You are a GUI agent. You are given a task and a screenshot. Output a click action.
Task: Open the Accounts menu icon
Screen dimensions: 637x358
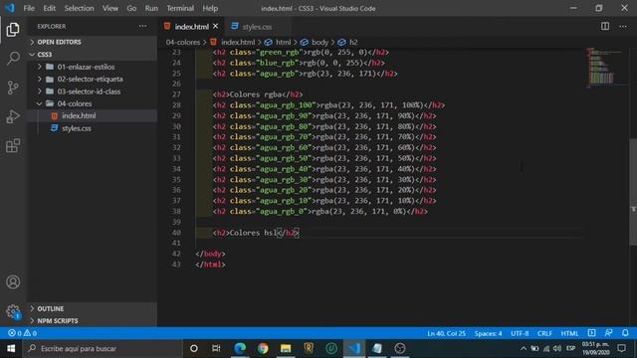click(x=13, y=282)
